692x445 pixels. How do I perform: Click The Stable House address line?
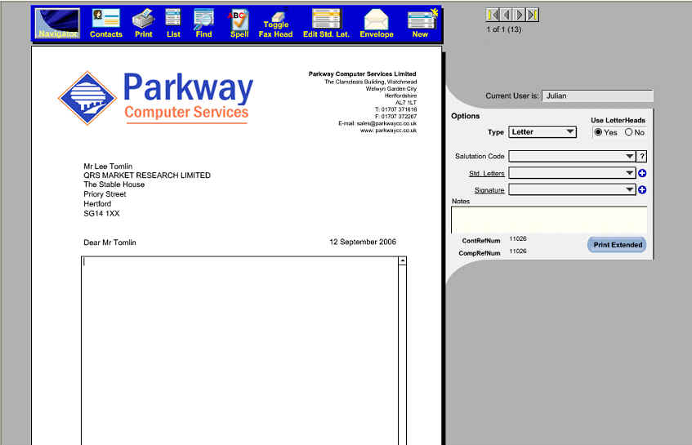(114, 185)
